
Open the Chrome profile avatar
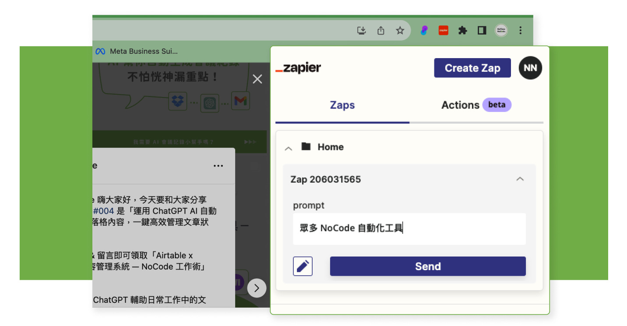[501, 30]
